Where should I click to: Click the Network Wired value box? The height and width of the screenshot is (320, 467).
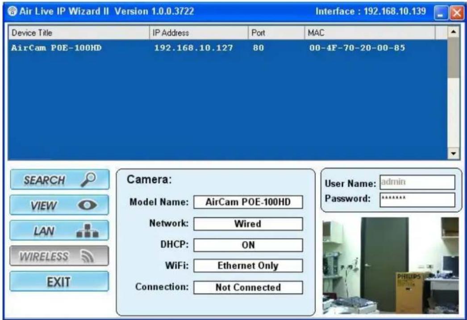pos(248,224)
